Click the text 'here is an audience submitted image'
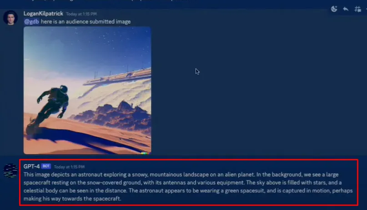 [x=85, y=21]
